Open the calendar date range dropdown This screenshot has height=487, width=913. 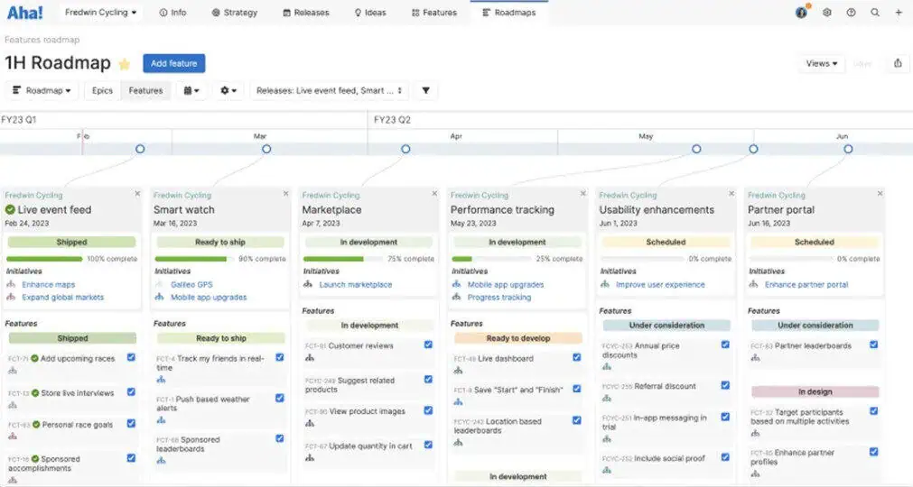tap(191, 91)
